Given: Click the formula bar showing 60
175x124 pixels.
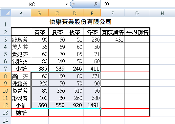Looking at the screenshot, I should point(138,4).
